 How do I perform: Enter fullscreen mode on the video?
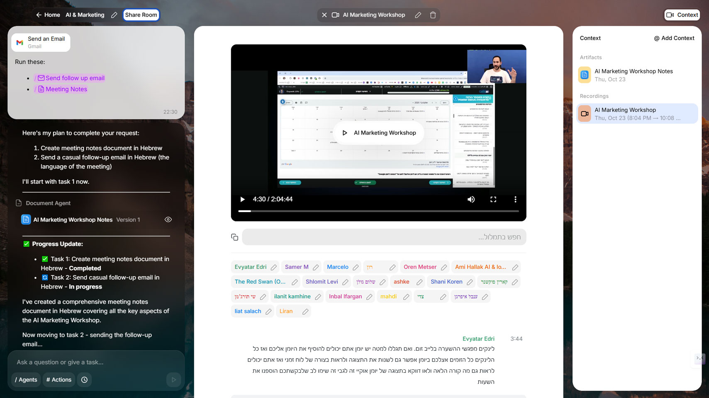[493, 200]
